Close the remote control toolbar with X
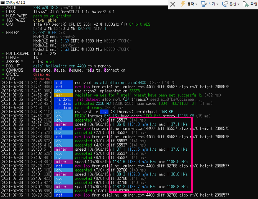 [173, 4]
